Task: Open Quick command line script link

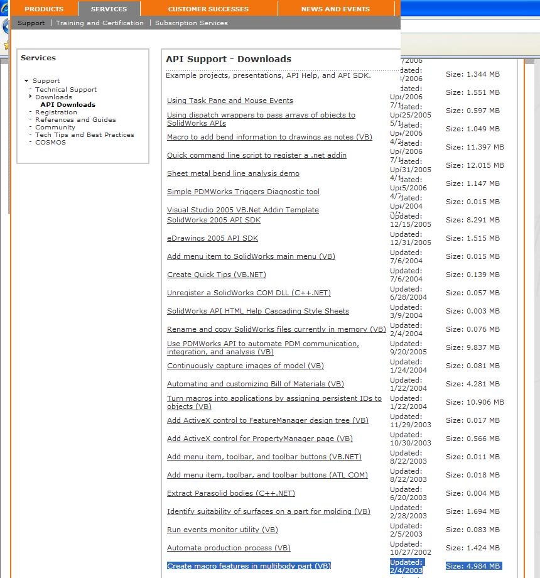Action: coord(256,155)
